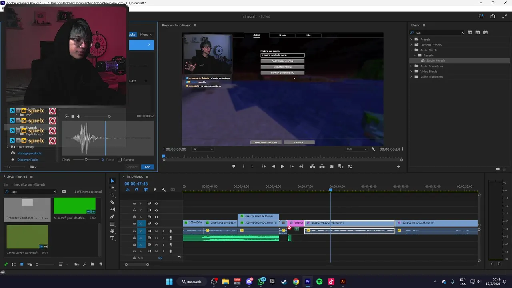Select the Pen tool in timeline toolbar
This screenshot has height=288, width=512.
112,217
